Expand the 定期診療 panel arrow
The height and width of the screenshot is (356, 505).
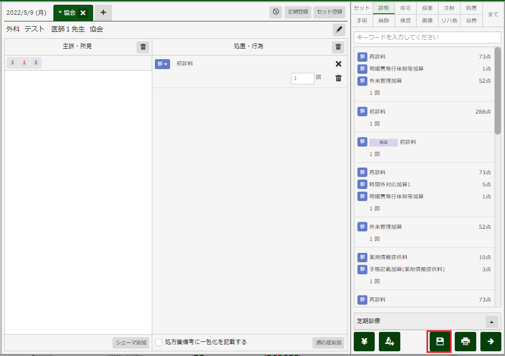coord(491,321)
